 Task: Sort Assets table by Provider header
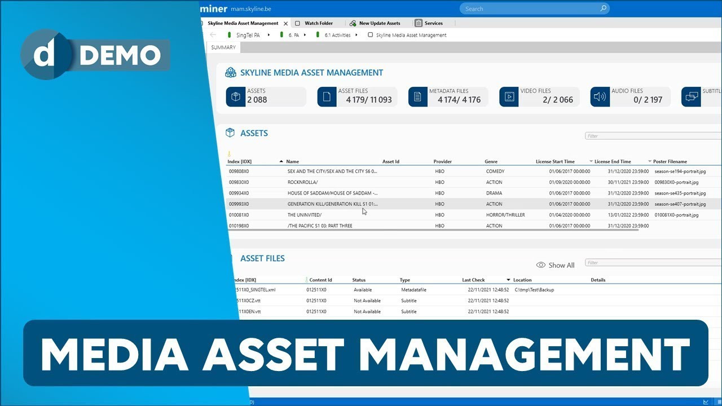click(442, 161)
